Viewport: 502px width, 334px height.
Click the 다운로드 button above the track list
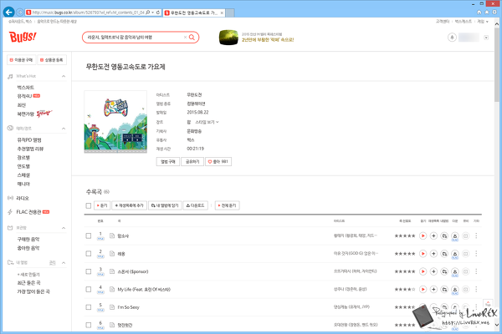195,205
